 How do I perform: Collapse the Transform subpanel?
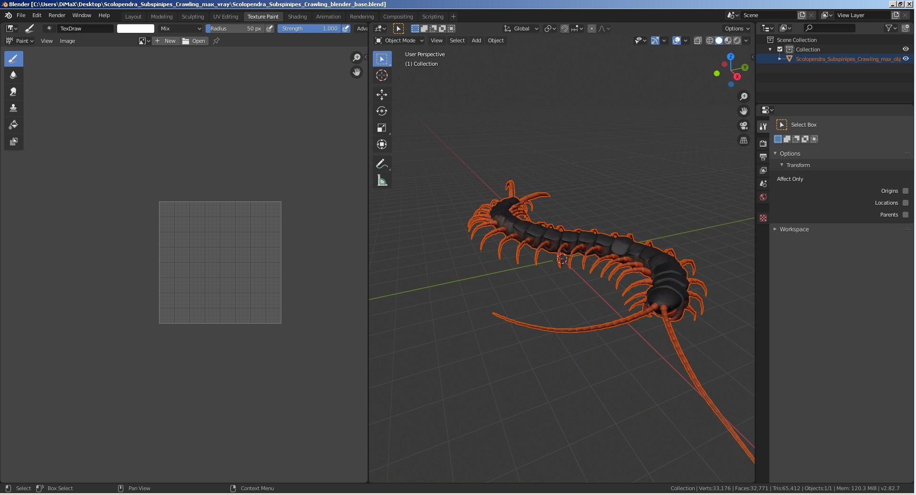782,165
